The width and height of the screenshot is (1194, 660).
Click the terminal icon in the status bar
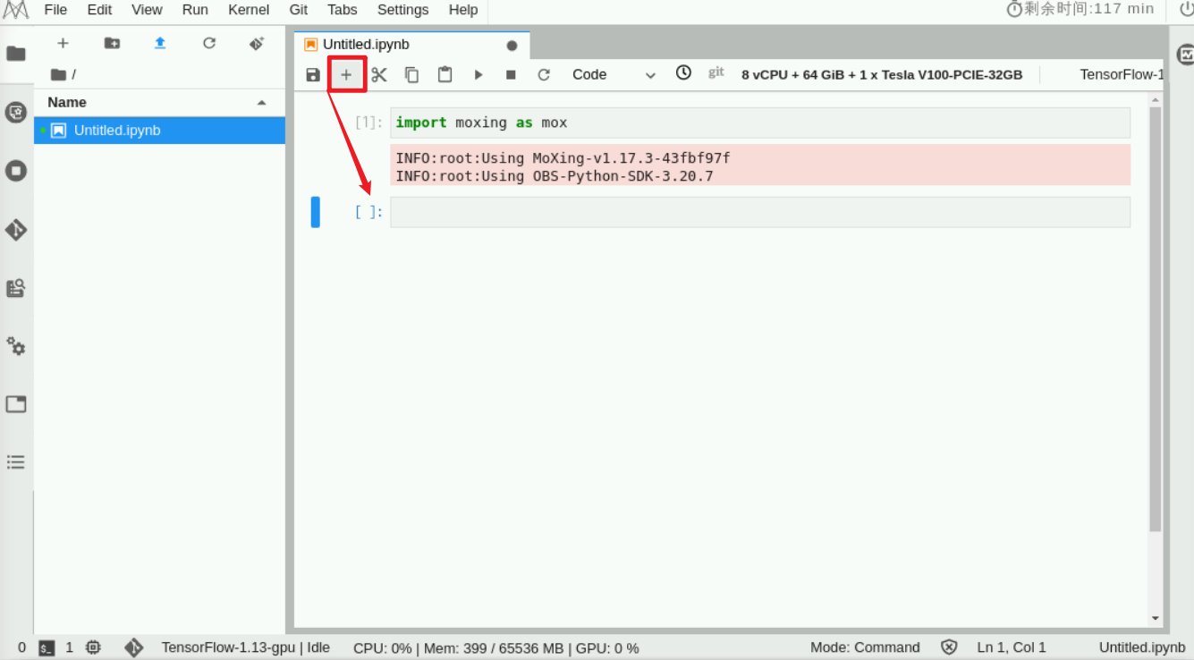click(47, 648)
